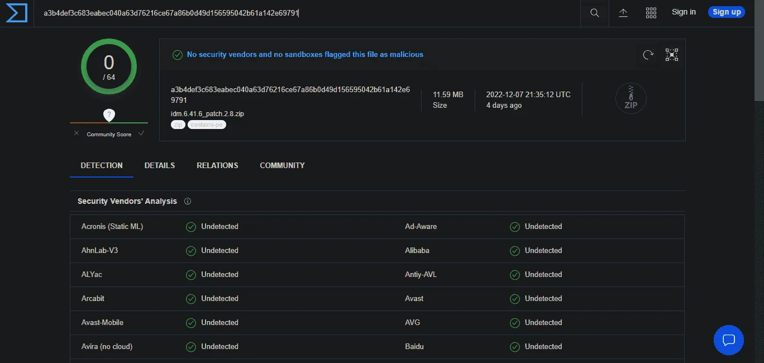This screenshot has width=764, height=363.
Task: Click the 2022-12-07 21:35:12 UTC timestamp
Action: [528, 95]
